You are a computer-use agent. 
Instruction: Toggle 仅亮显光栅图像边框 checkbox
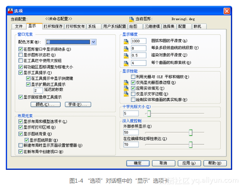pos(133,83)
